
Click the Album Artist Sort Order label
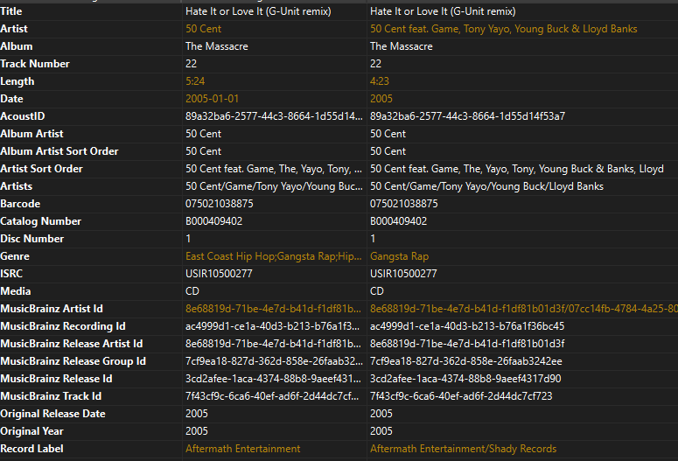(x=59, y=151)
